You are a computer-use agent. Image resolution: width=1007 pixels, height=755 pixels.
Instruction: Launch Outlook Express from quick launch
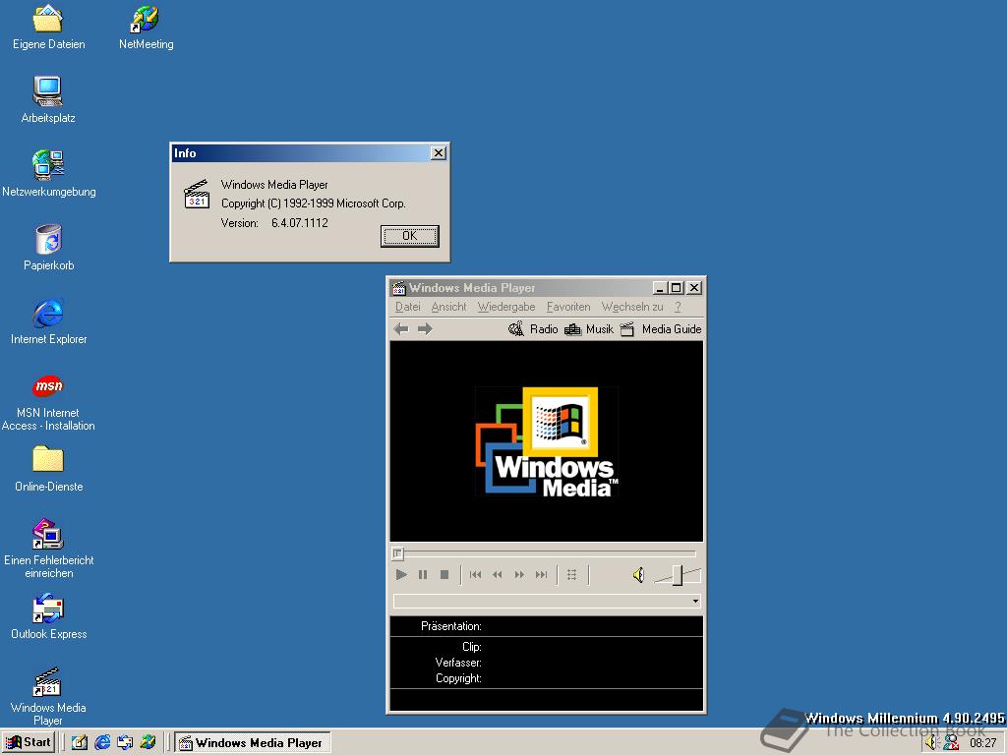(125, 742)
